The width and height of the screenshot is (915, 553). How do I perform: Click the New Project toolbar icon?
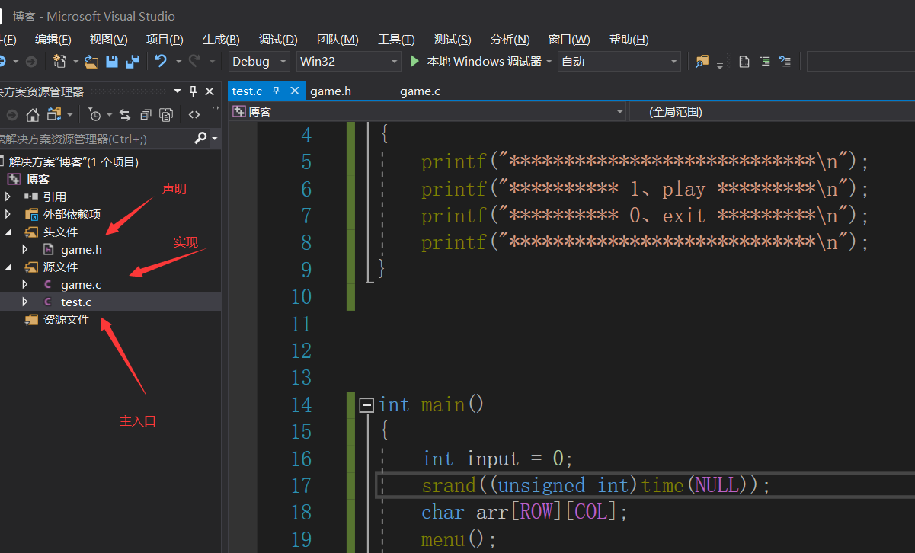point(59,62)
